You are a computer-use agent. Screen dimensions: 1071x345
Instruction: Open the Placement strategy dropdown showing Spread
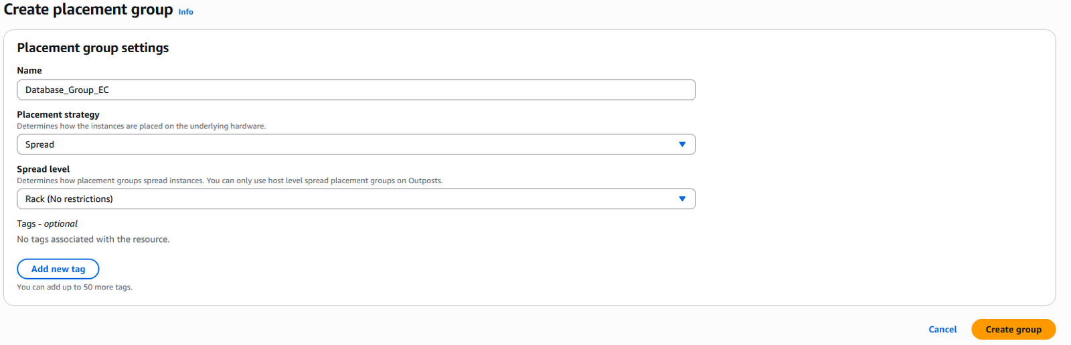[x=356, y=144]
